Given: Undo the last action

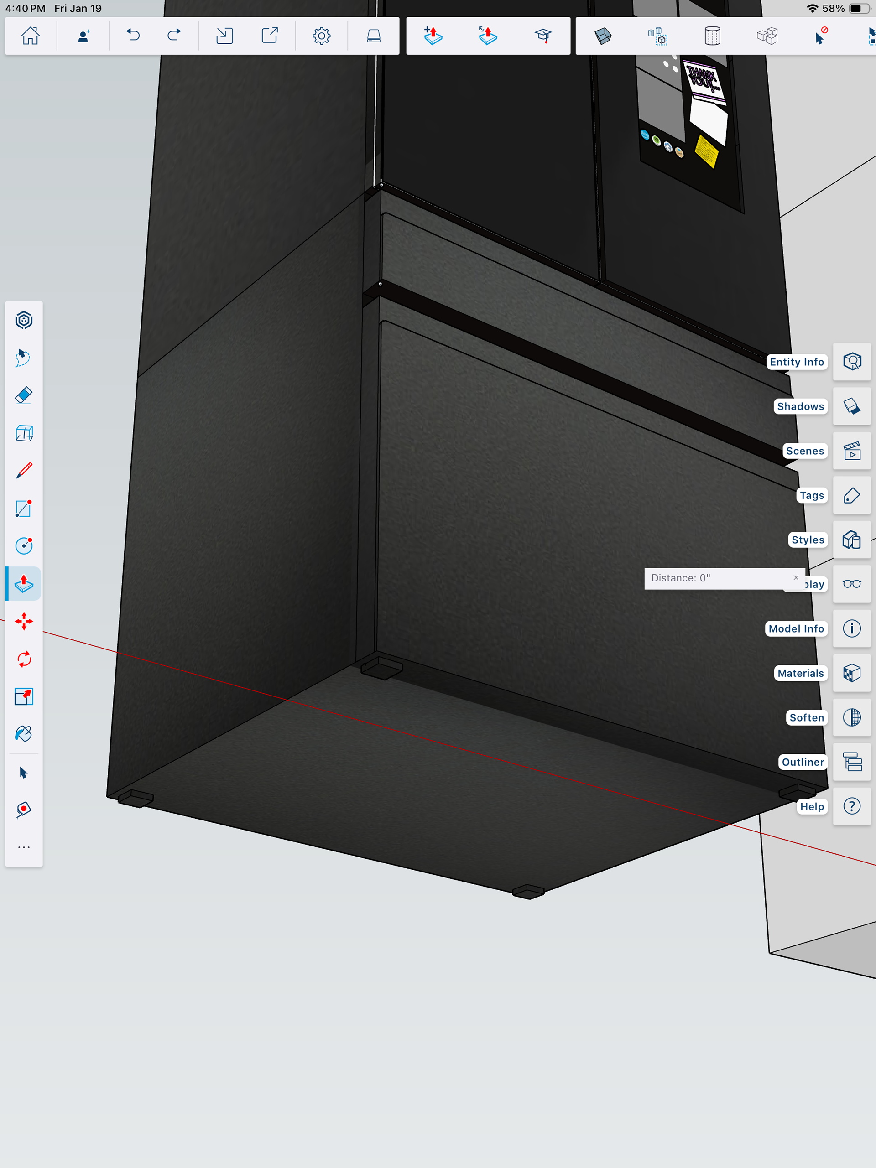Looking at the screenshot, I should pyautogui.click(x=133, y=36).
